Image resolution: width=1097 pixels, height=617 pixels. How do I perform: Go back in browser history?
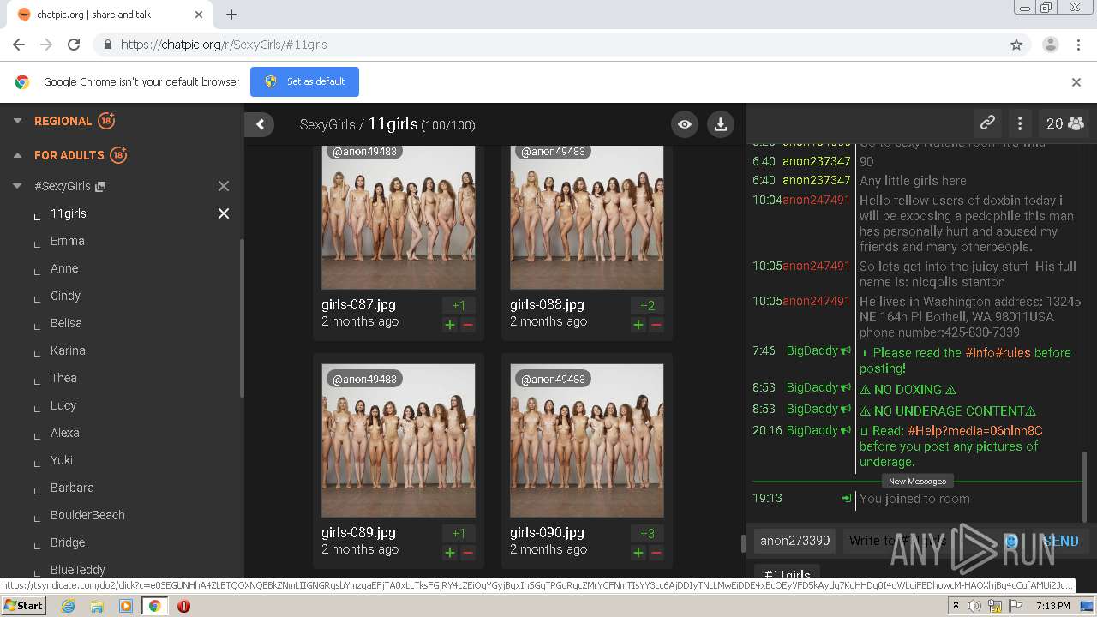pos(19,45)
